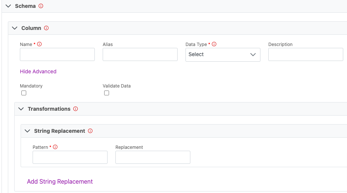This screenshot has width=347, height=193.
Task: Click Add String Replacement link
Action: click(60, 181)
